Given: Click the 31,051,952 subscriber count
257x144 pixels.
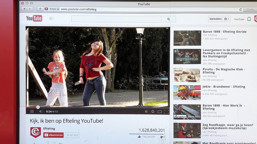Looking at the screenshot, I should click(x=72, y=135).
